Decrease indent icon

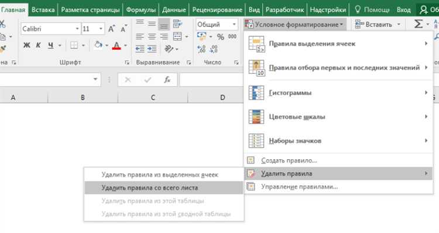click(x=140, y=49)
